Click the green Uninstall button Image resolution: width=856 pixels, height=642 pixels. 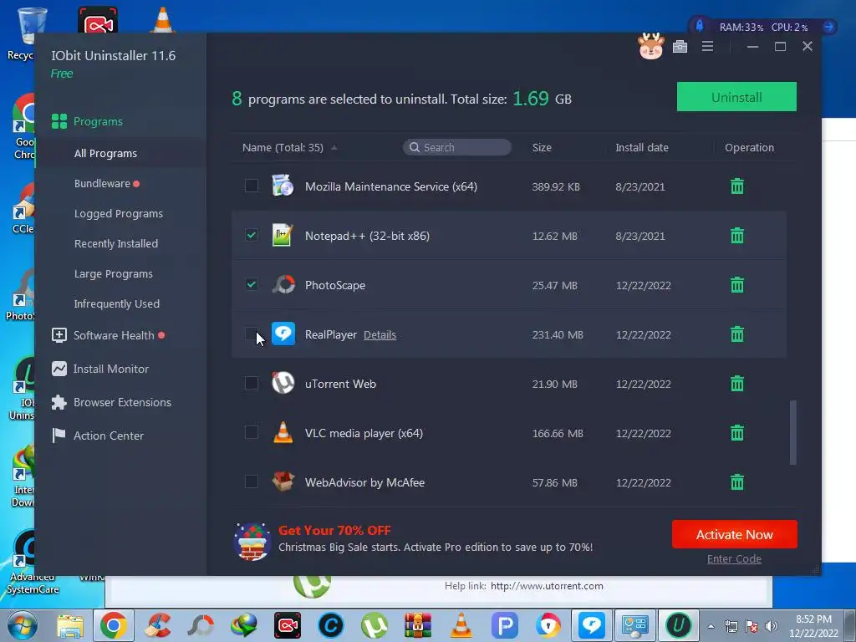736,97
